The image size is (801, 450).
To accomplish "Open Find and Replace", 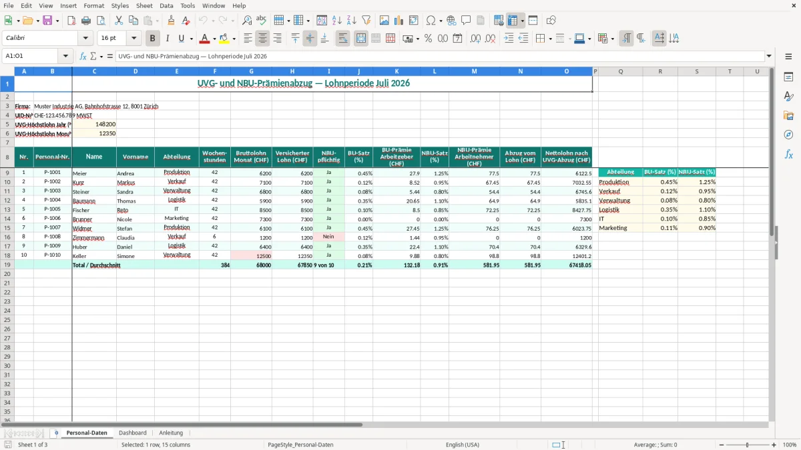I will 247,21.
